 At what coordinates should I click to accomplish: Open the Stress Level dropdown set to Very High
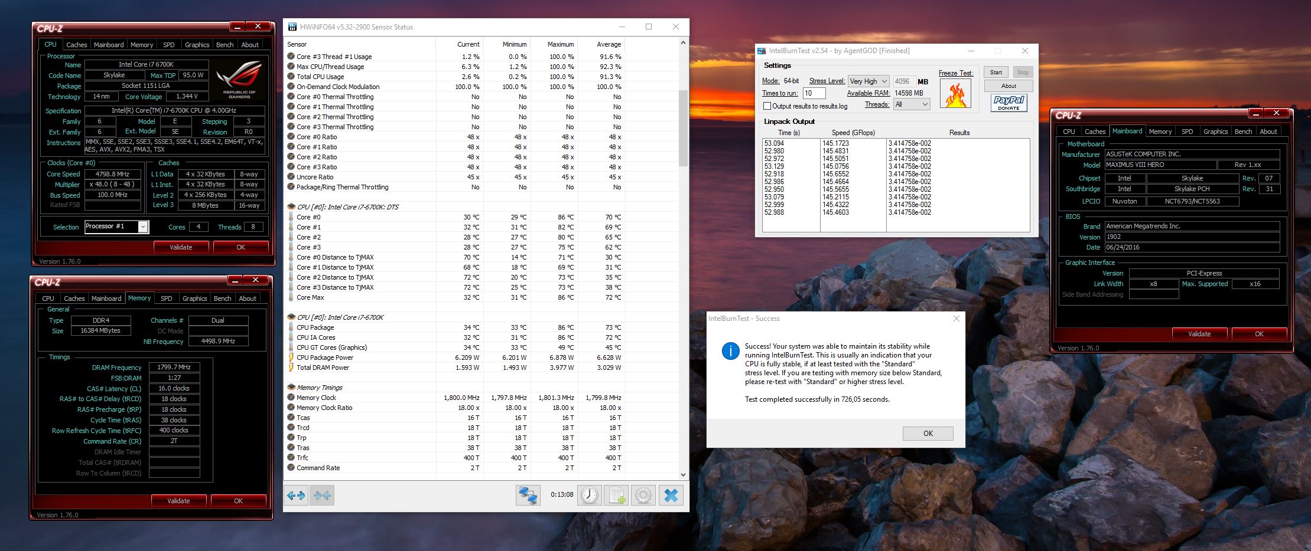pyautogui.click(x=868, y=81)
